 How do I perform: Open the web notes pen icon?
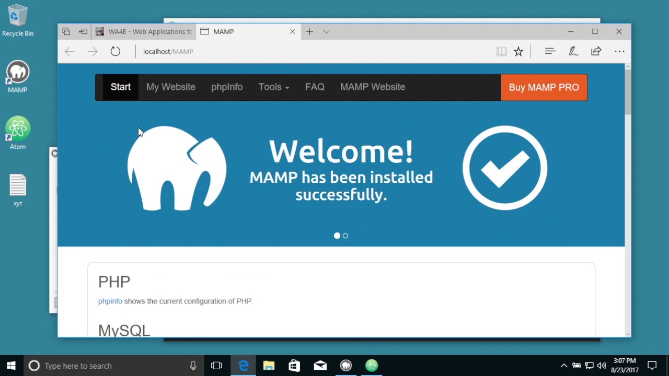[x=573, y=51]
